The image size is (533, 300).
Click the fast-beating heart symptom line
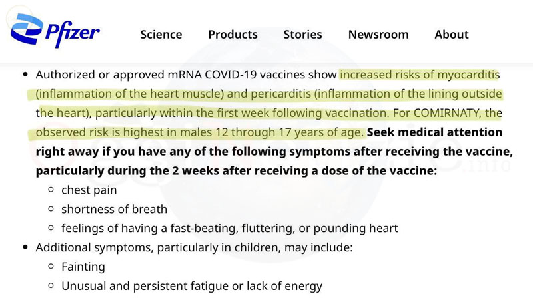pyautogui.click(x=229, y=229)
